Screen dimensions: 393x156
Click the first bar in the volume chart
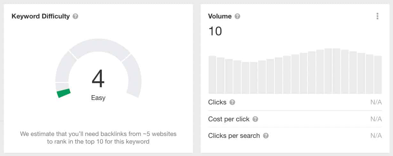click(x=212, y=75)
